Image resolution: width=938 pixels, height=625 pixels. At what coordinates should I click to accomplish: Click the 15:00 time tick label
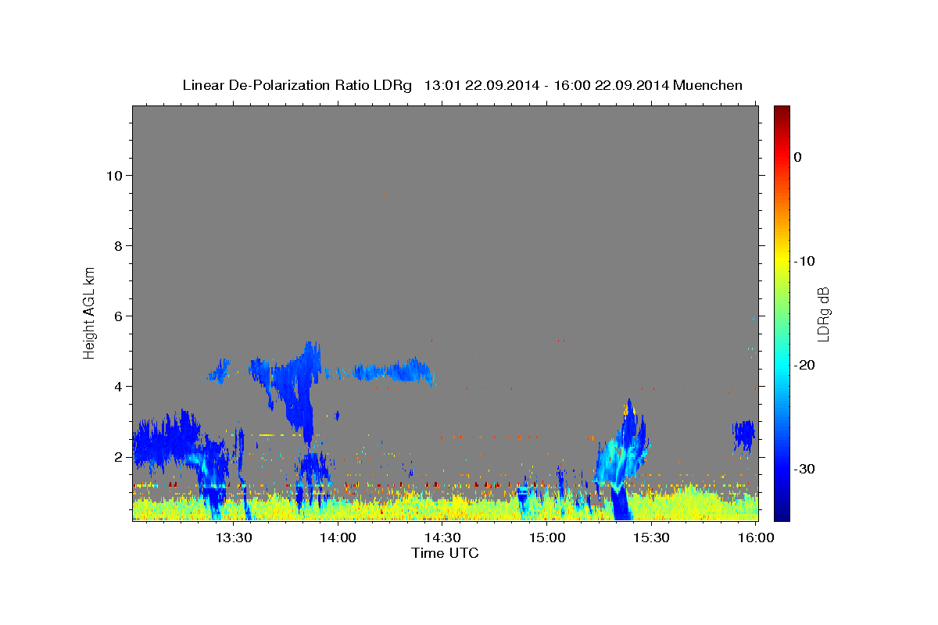[547, 537]
